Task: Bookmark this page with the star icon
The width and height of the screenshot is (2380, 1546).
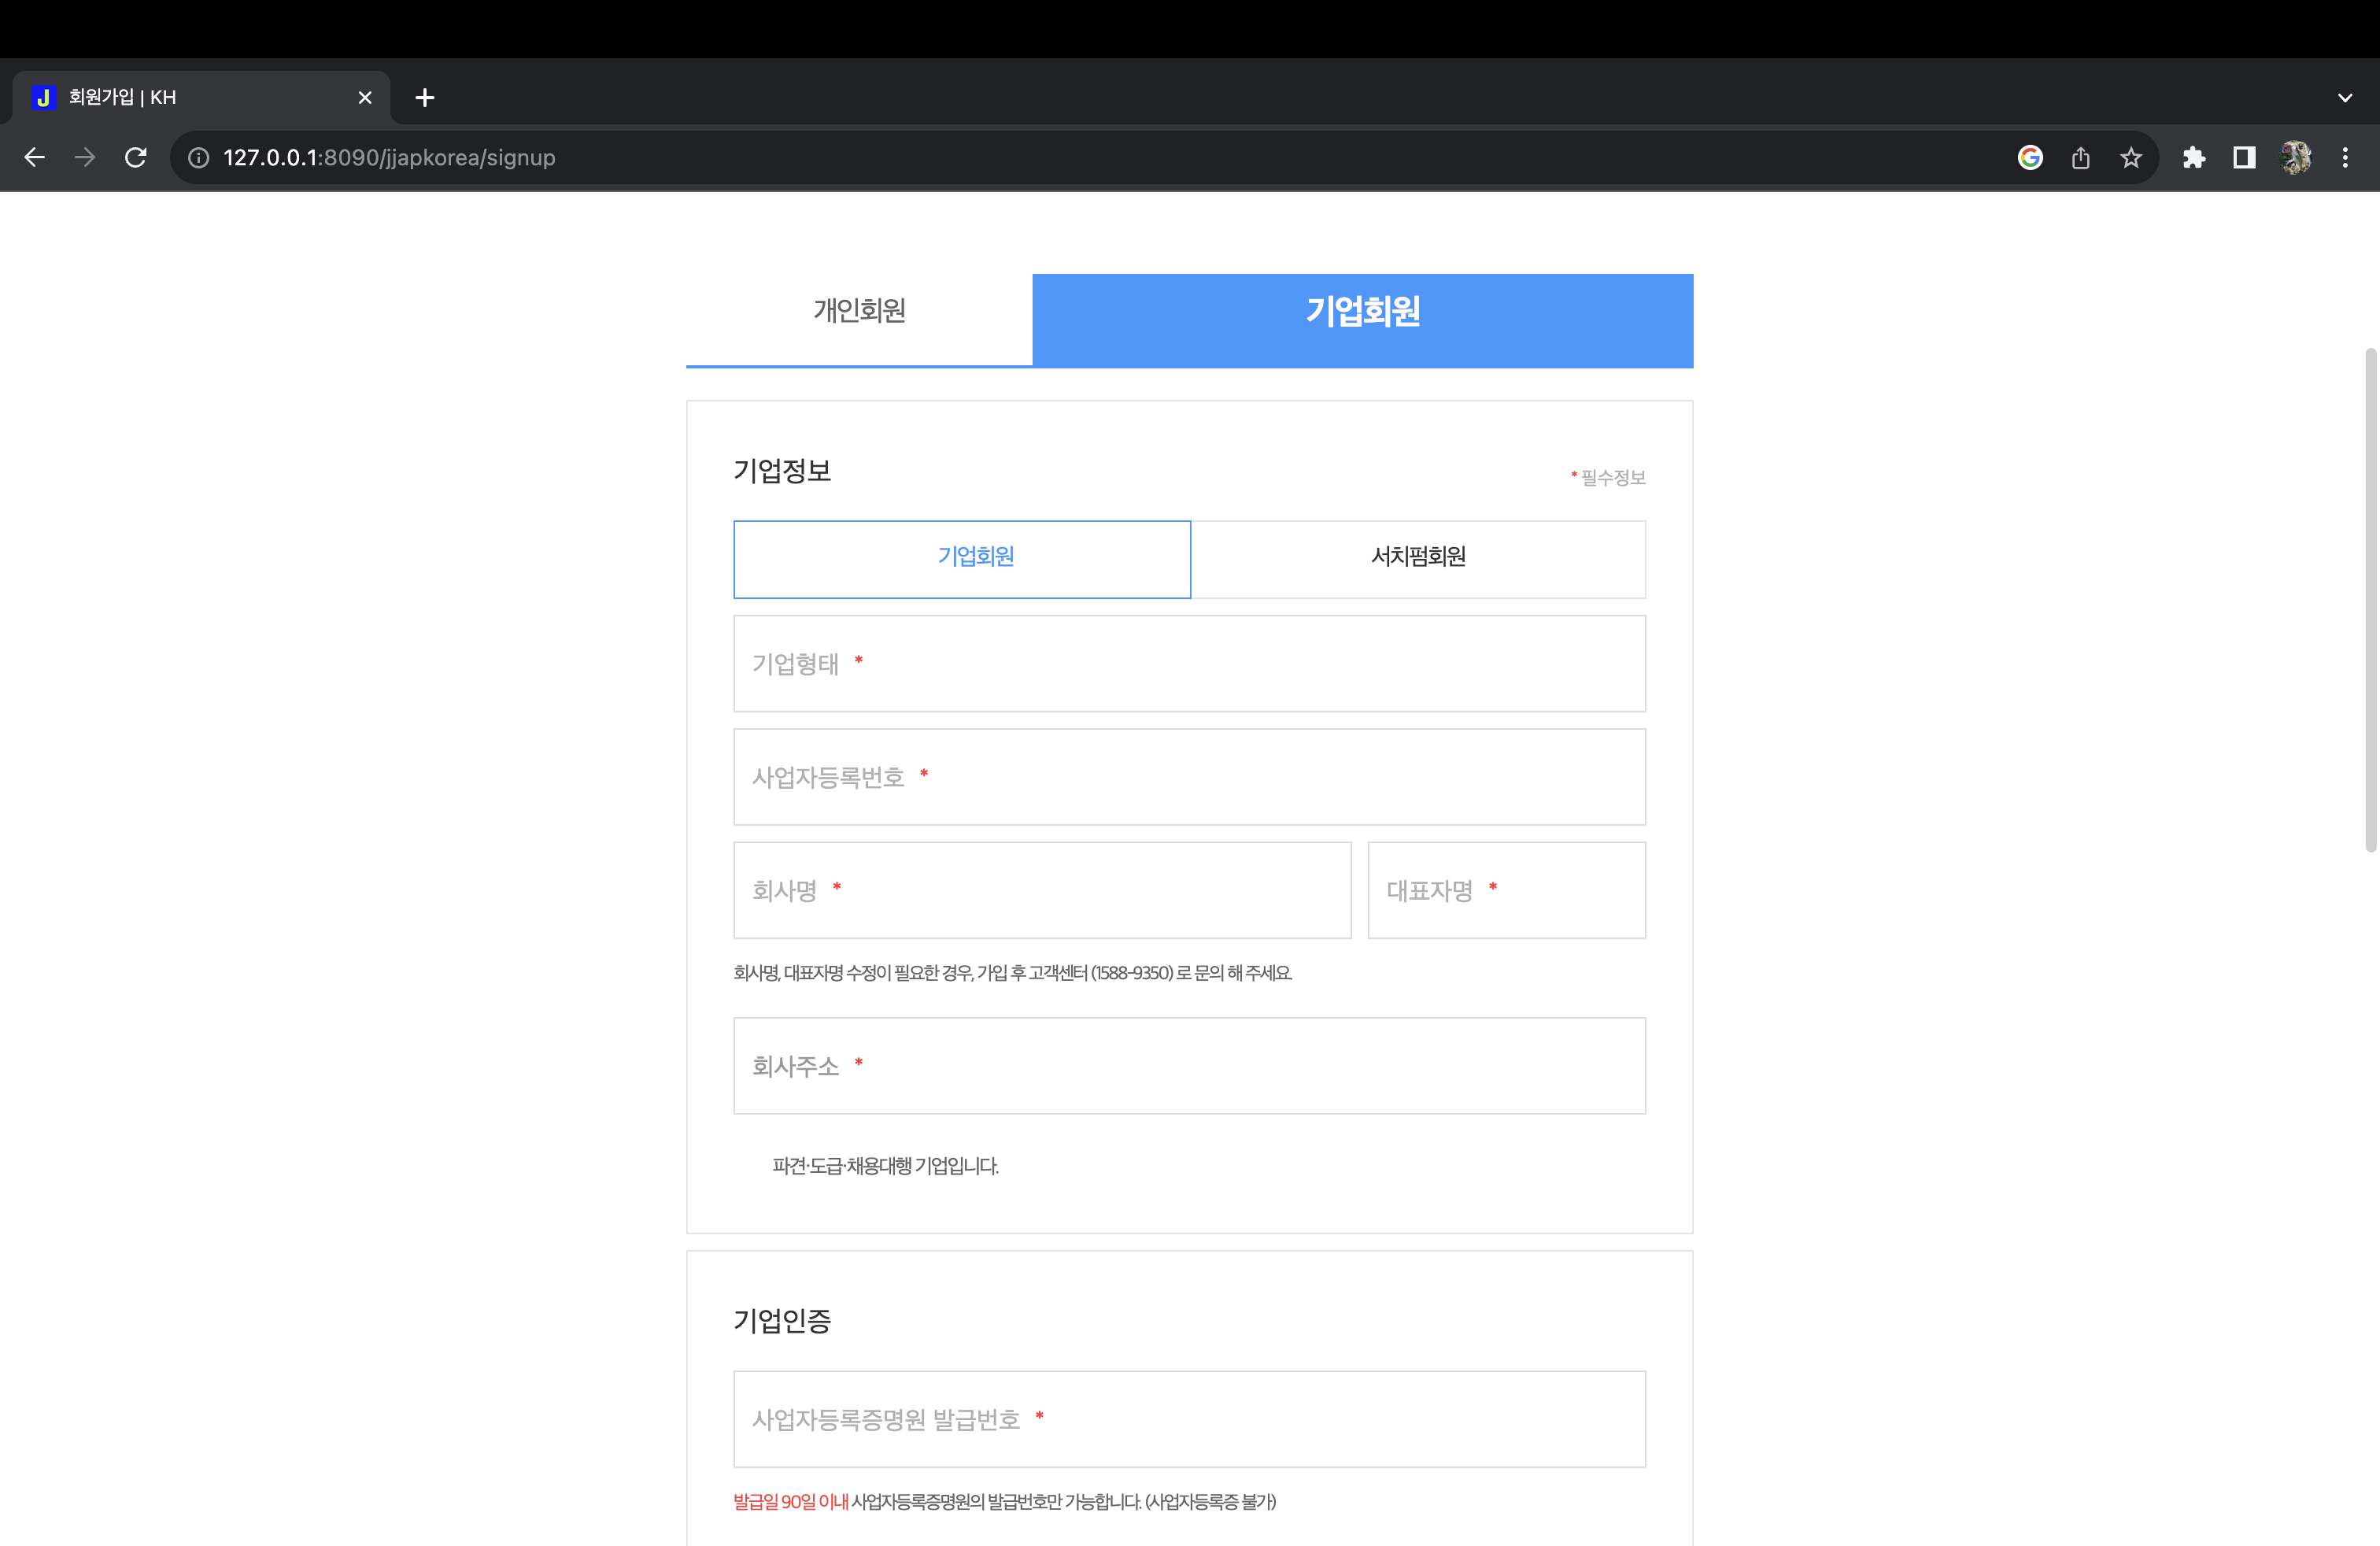Action: pos(2131,157)
